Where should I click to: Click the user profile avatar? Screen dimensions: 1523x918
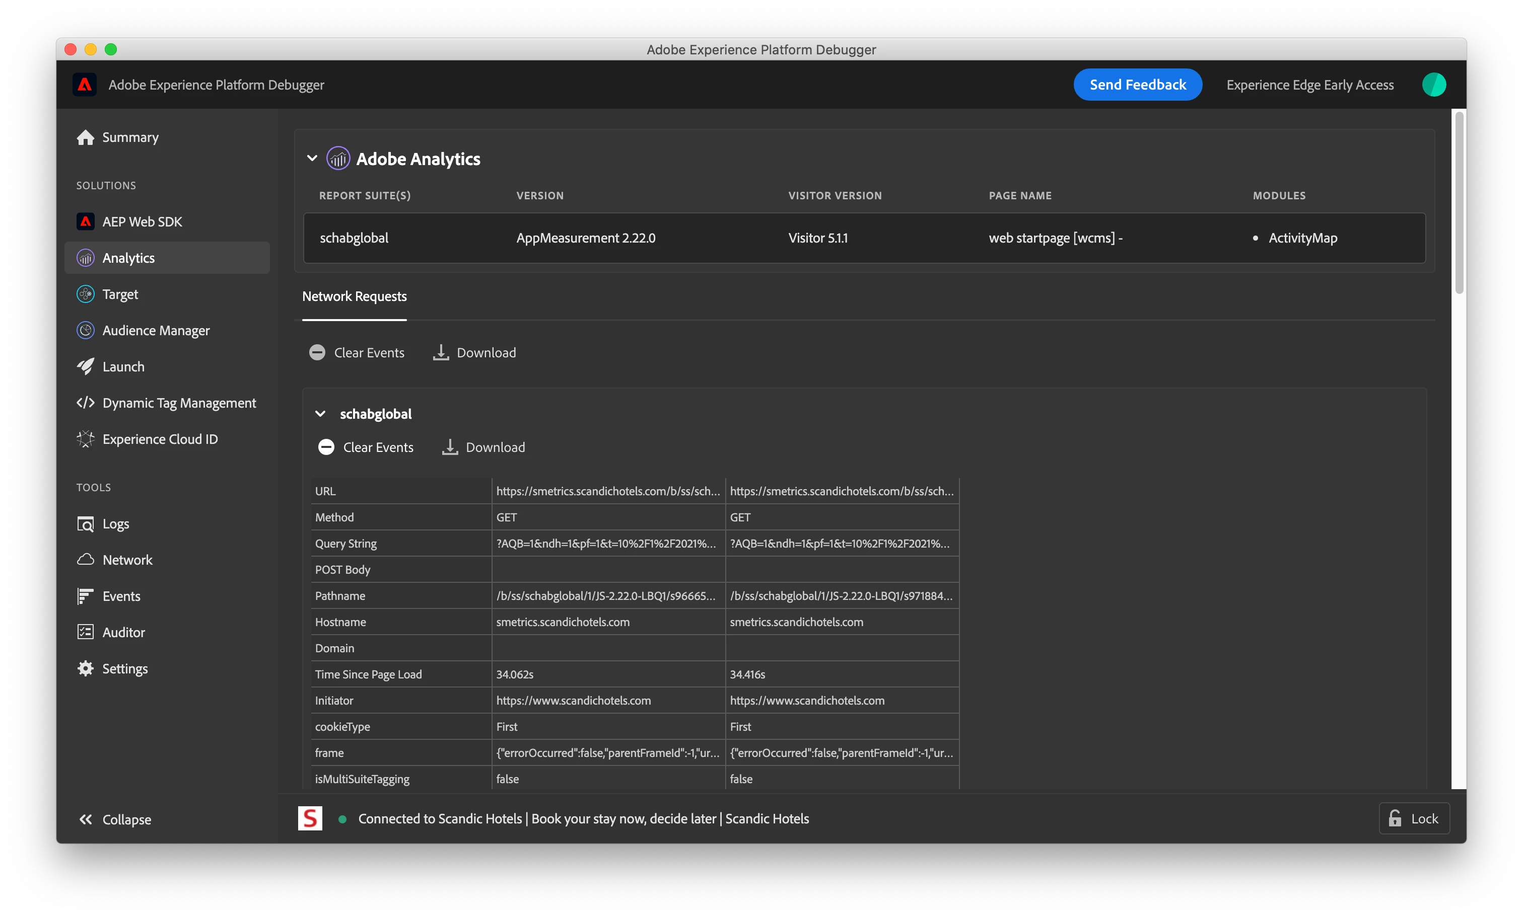point(1433,85)
